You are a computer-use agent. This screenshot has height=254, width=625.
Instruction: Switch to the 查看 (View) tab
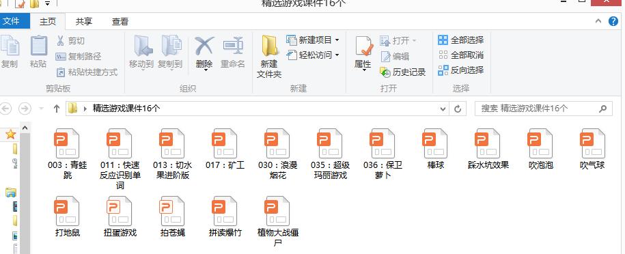120,22
